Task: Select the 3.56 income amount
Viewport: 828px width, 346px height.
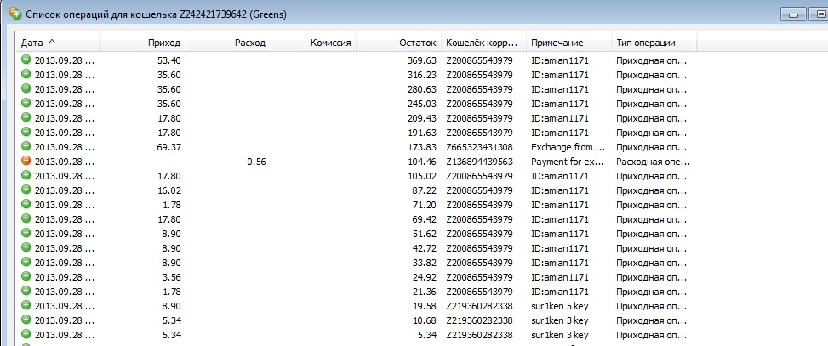Action: click(171, 277)
